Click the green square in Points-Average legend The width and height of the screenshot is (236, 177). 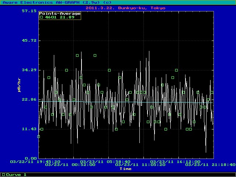click(x=41, y=17)
